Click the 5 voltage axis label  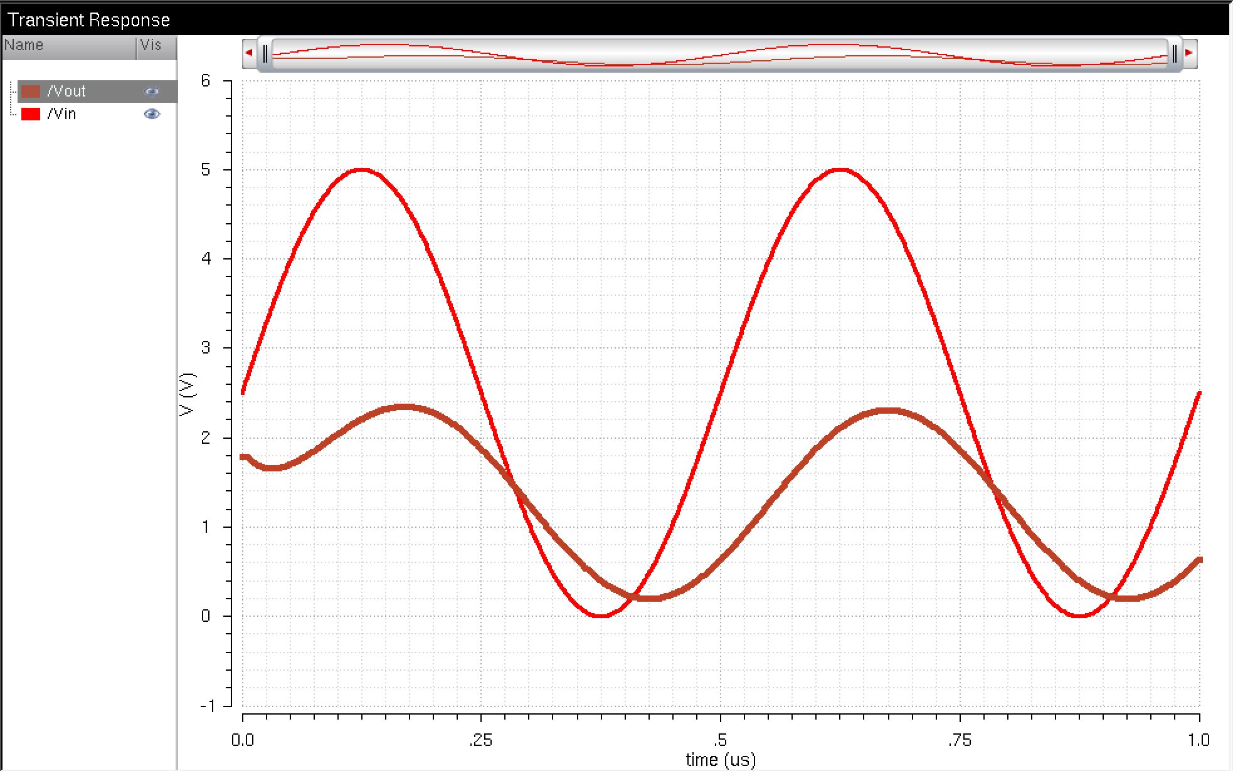[206, 170]
